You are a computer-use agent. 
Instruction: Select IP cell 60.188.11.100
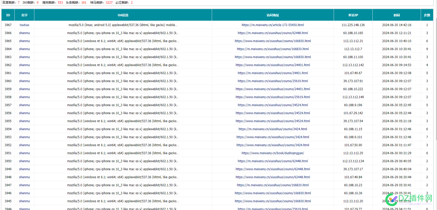353,57
